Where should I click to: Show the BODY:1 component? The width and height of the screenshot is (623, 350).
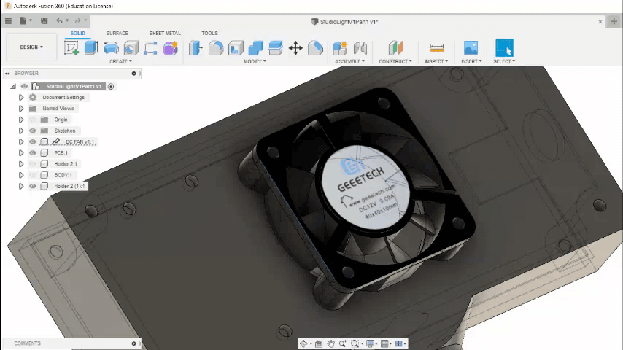(x=33, y=175)
